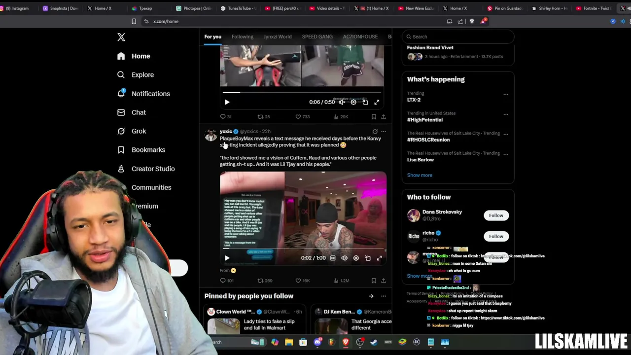The width and height of the screenshot is (631, 355).
Task: Like the upper post with 733 likes
Action: click(302, 117)
